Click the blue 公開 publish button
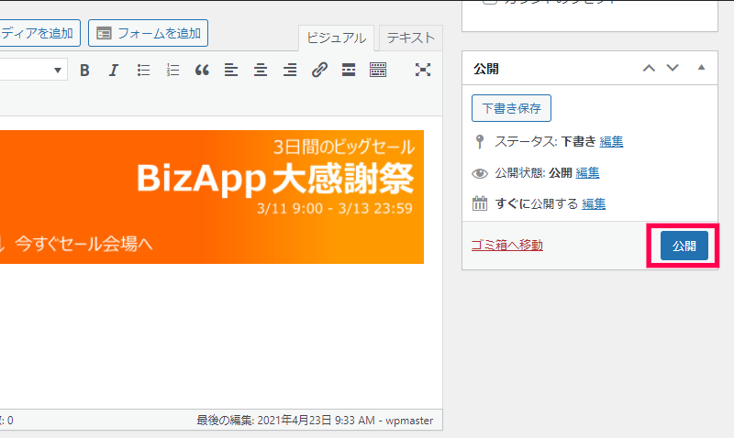 click(x=684, y=246)
